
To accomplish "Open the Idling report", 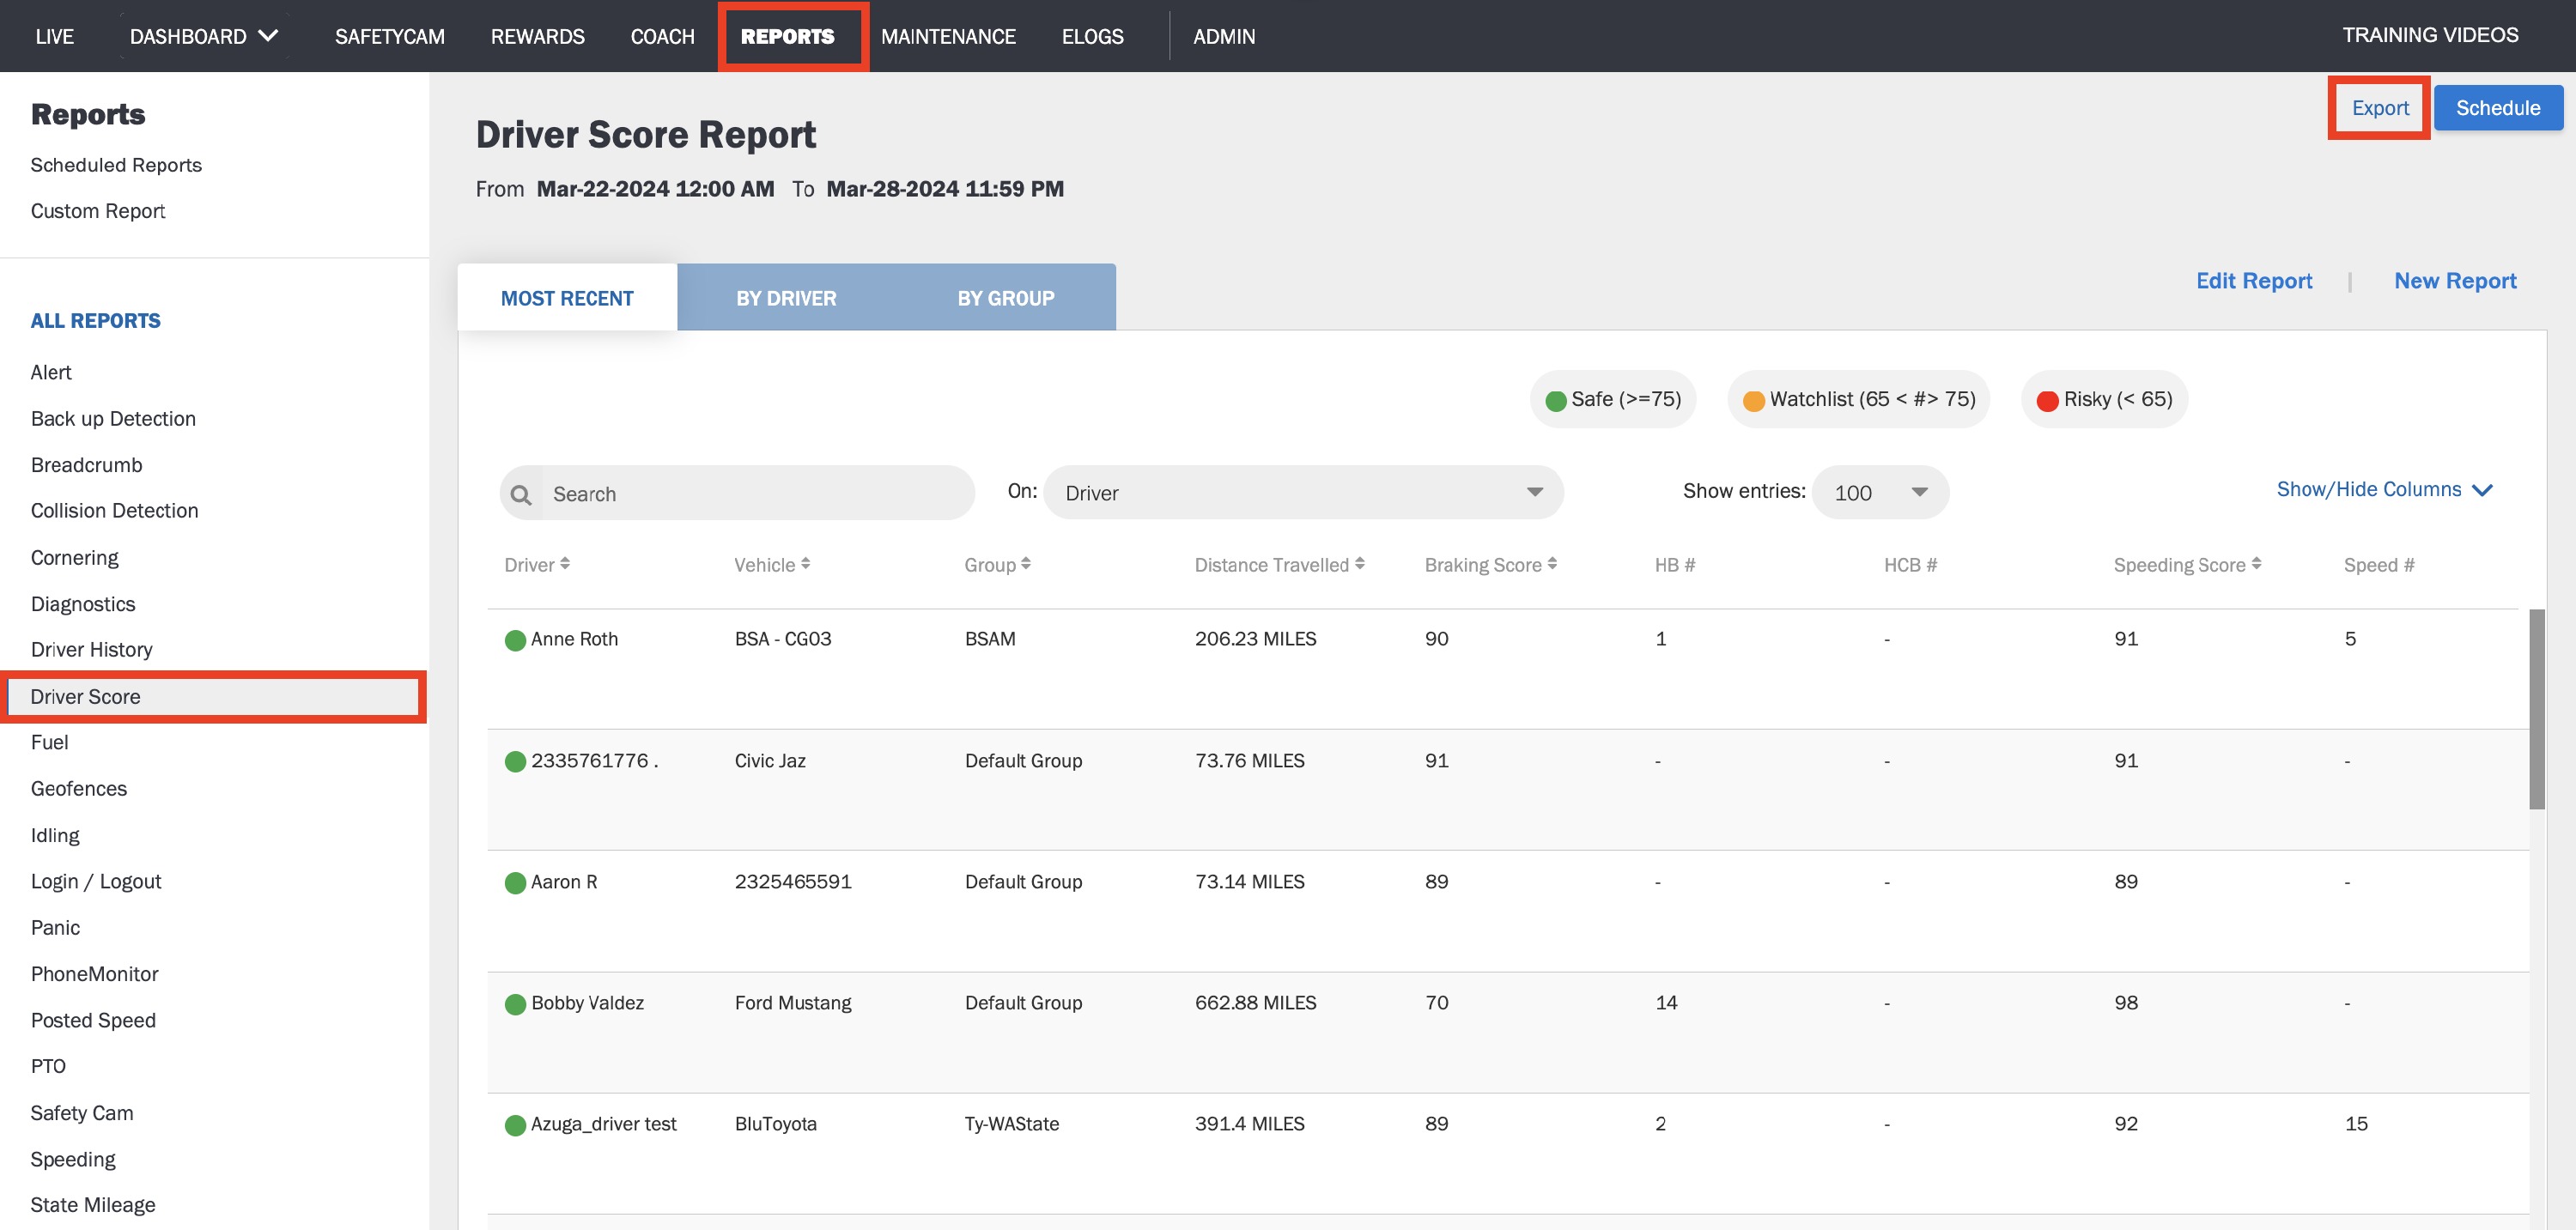I will pos(55,835).
